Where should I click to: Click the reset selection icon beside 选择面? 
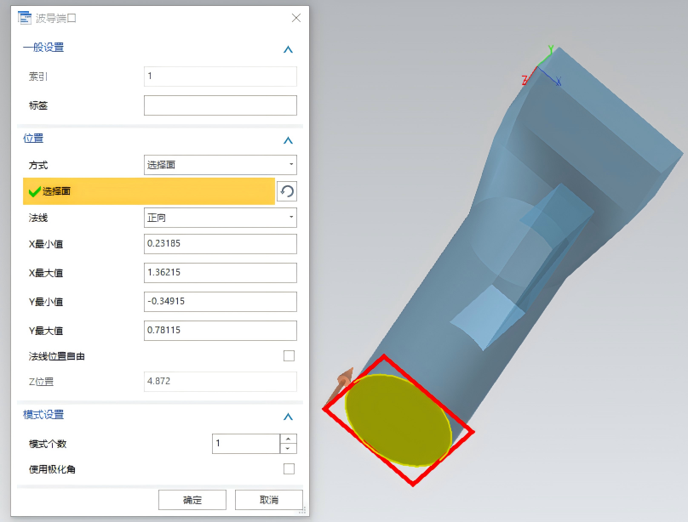click(x=287, y=192)
